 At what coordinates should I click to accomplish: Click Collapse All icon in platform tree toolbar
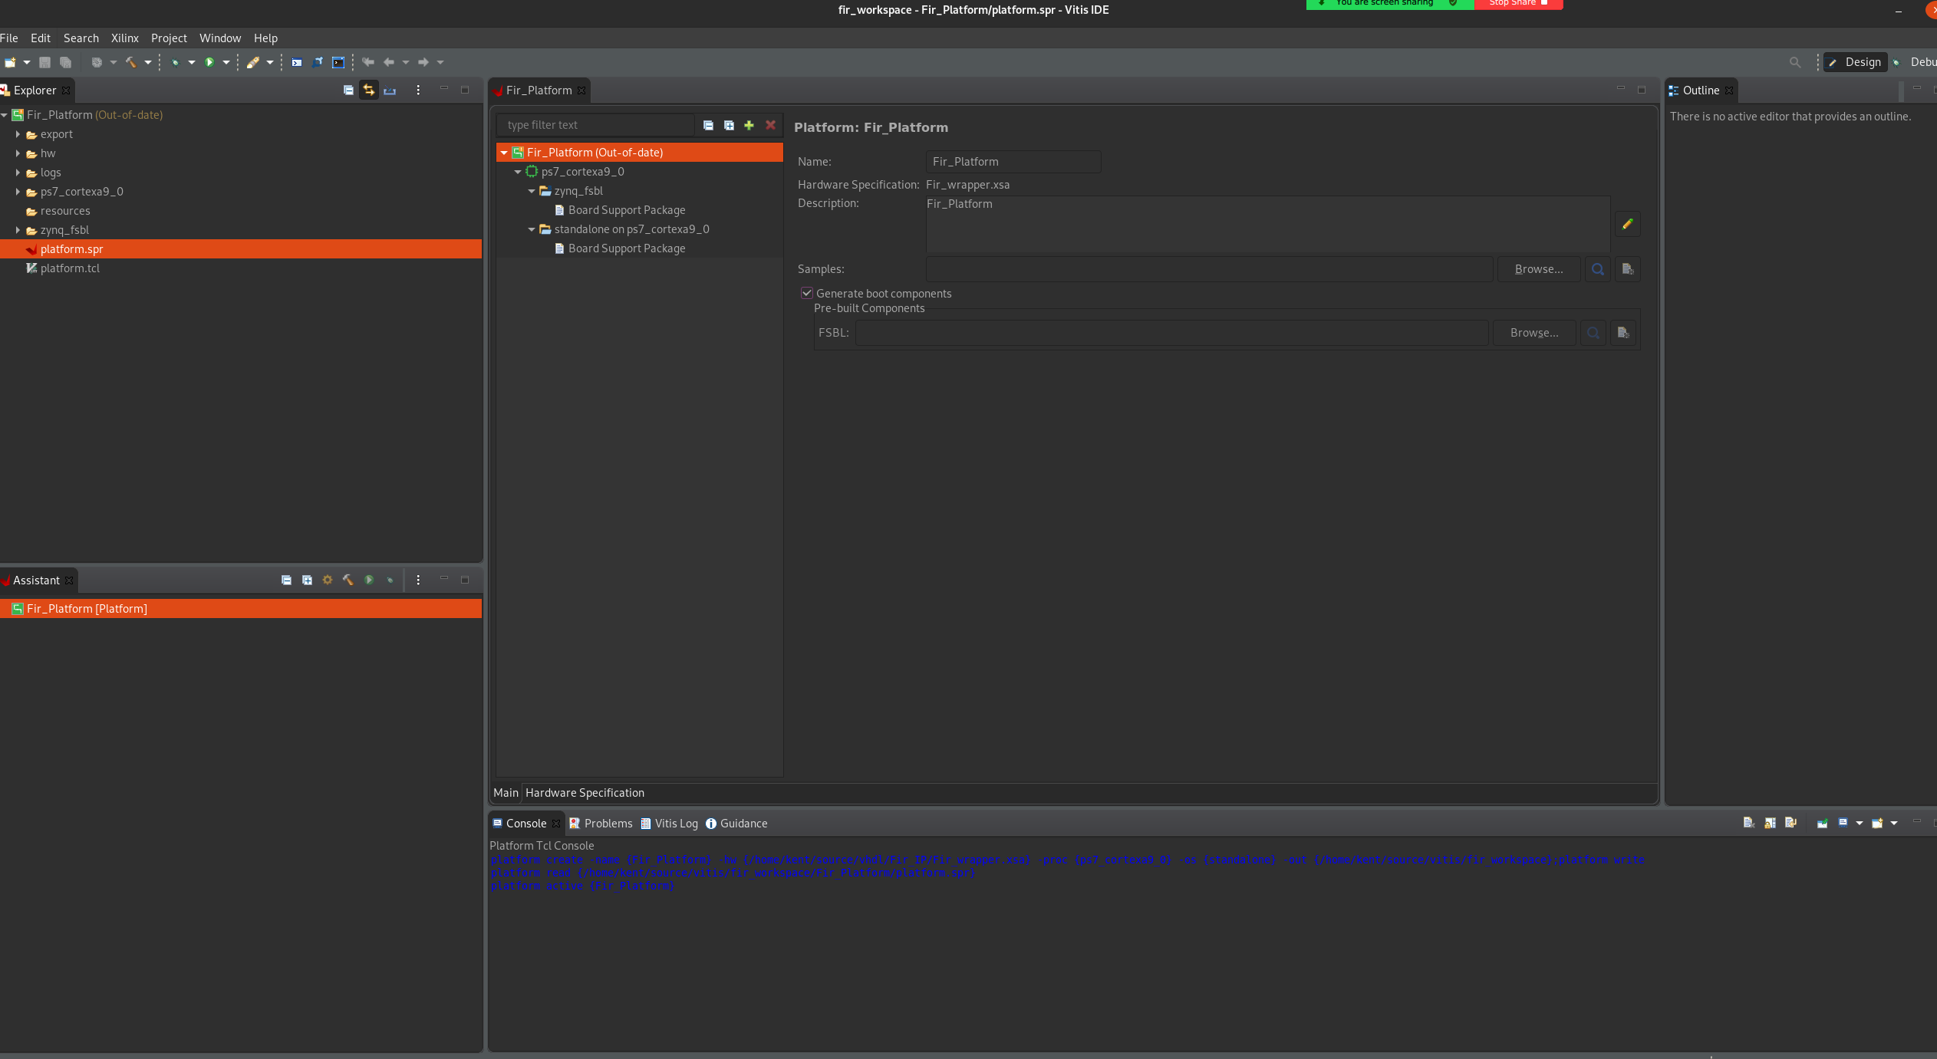tap(708, 125)
